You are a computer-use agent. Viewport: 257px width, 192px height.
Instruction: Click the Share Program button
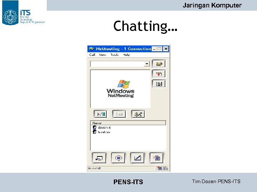(99, 158)
